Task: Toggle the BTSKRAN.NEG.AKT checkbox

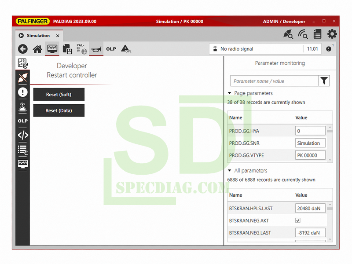Action: click(298, 220)
